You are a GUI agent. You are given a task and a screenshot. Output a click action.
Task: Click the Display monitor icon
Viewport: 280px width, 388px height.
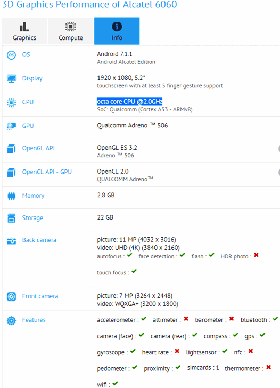11,79
